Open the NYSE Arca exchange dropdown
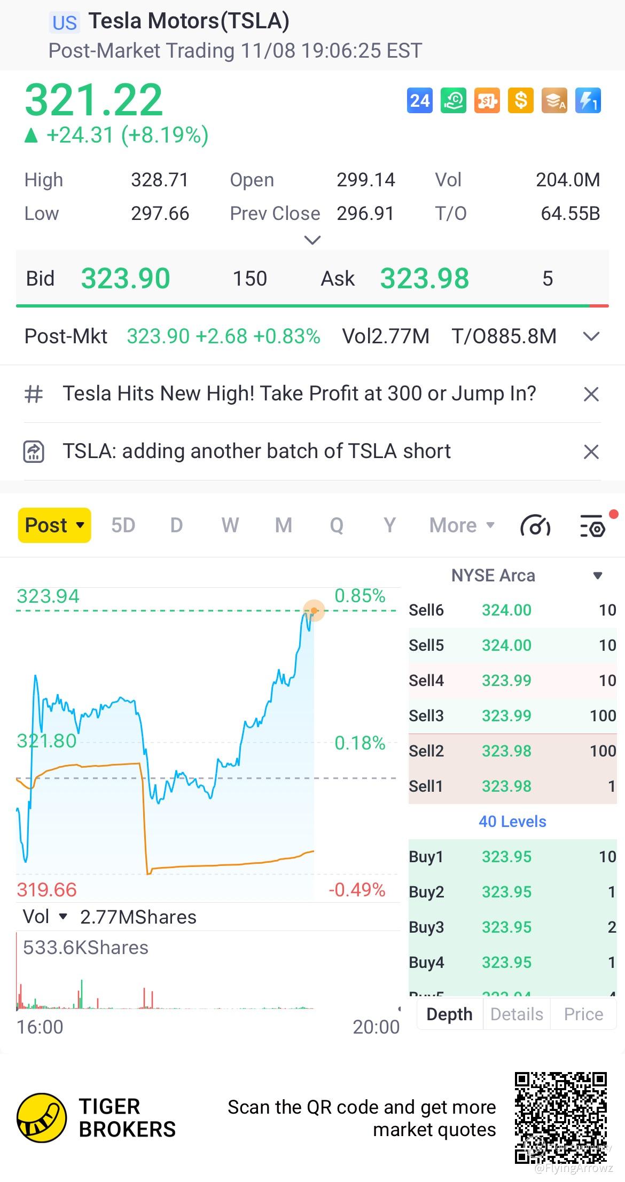625x1182 pixels. [x=598, y=576]
